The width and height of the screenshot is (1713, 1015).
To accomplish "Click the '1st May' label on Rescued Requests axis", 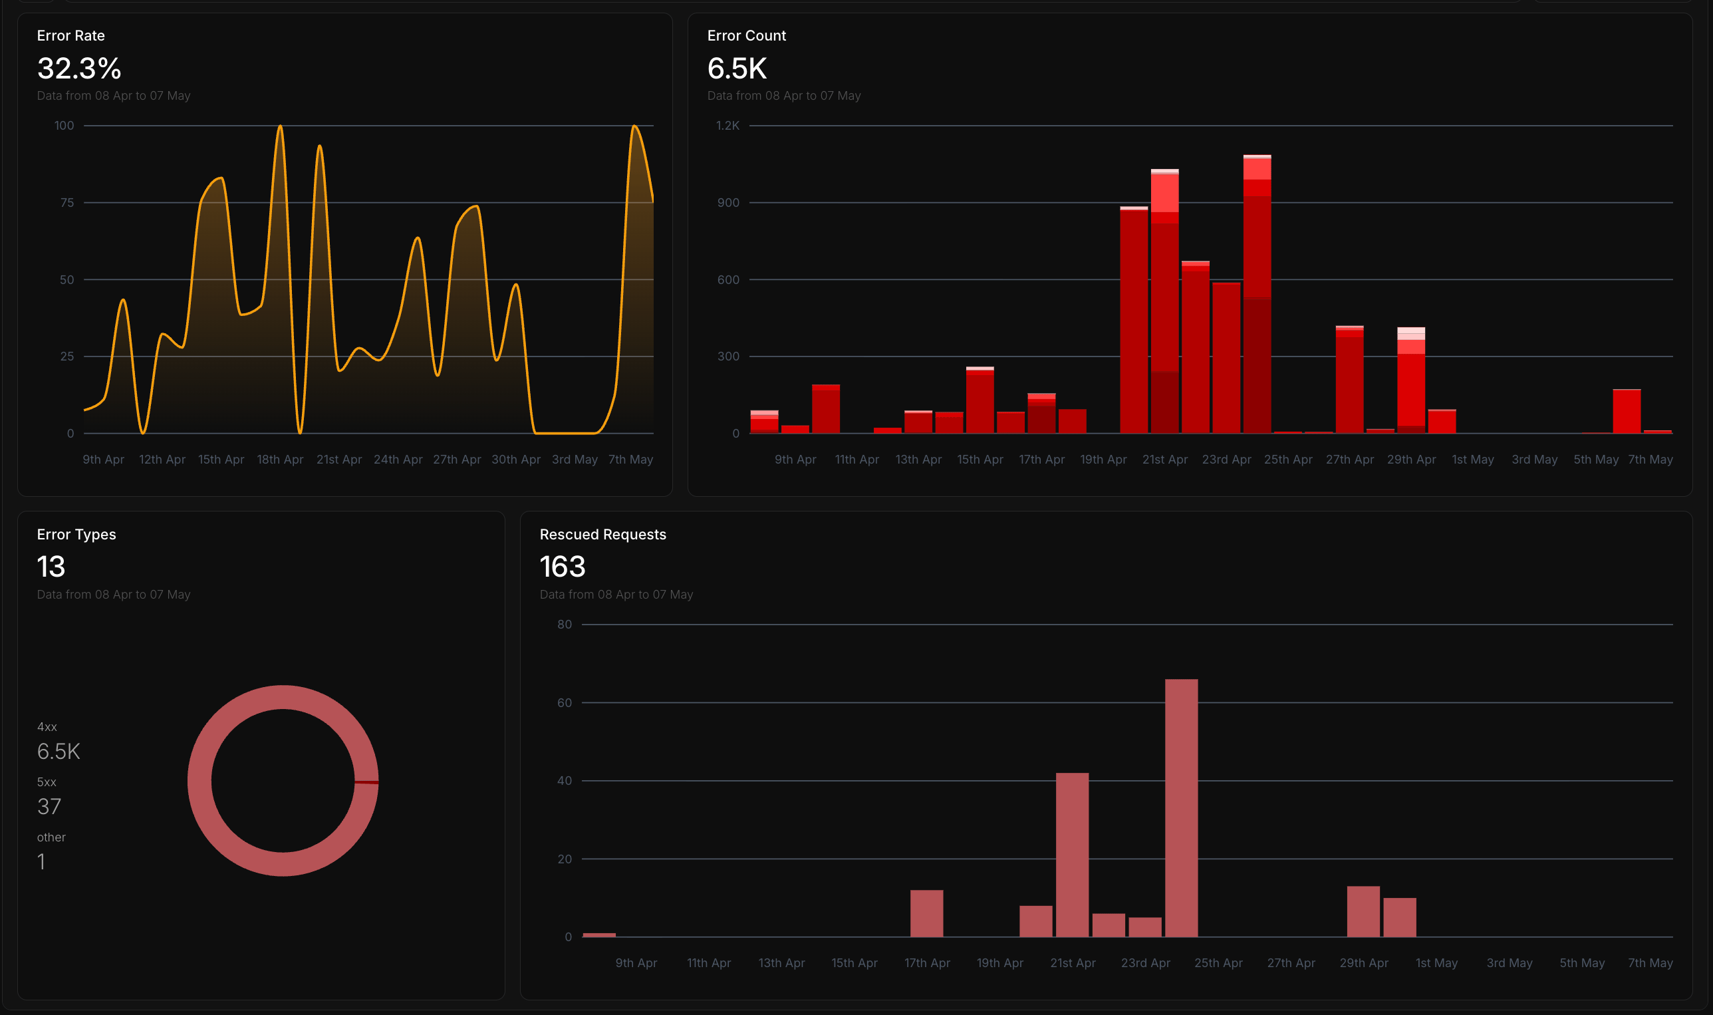I will tap(1437, 963).
